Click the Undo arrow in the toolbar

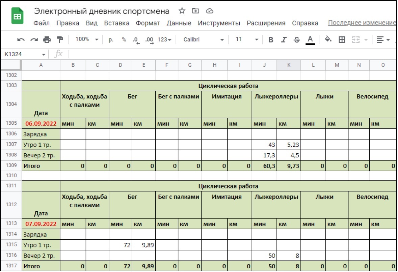21,40
